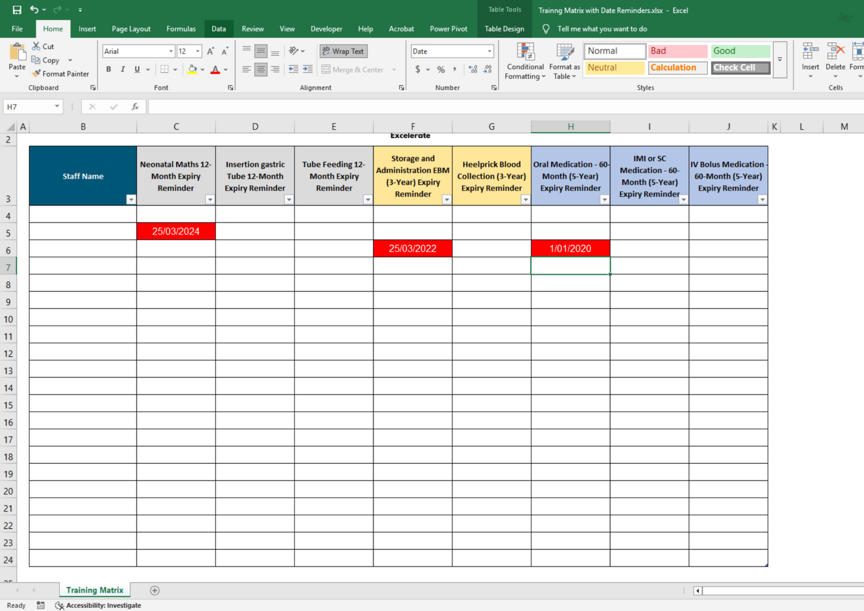Expand the Date number format dropdown
This screenshot has width=864, height=611.
tap(489, 51)
